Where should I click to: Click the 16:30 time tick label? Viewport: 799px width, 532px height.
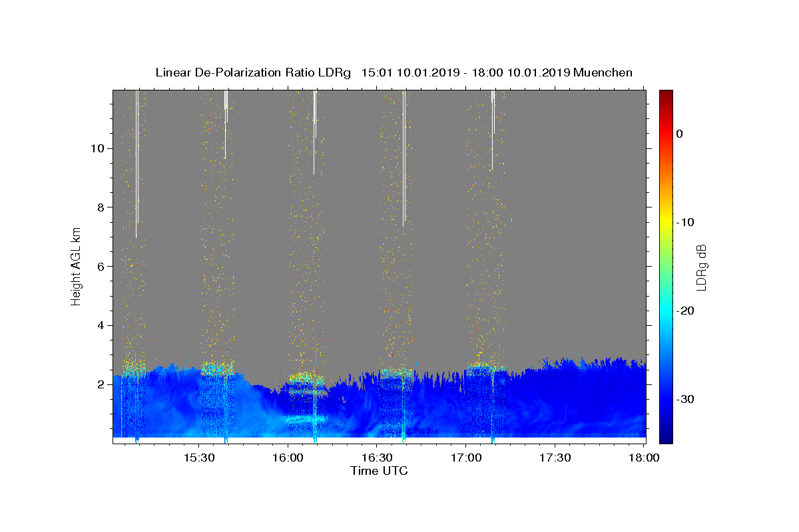pyautogui.click(x=377, y=458)
